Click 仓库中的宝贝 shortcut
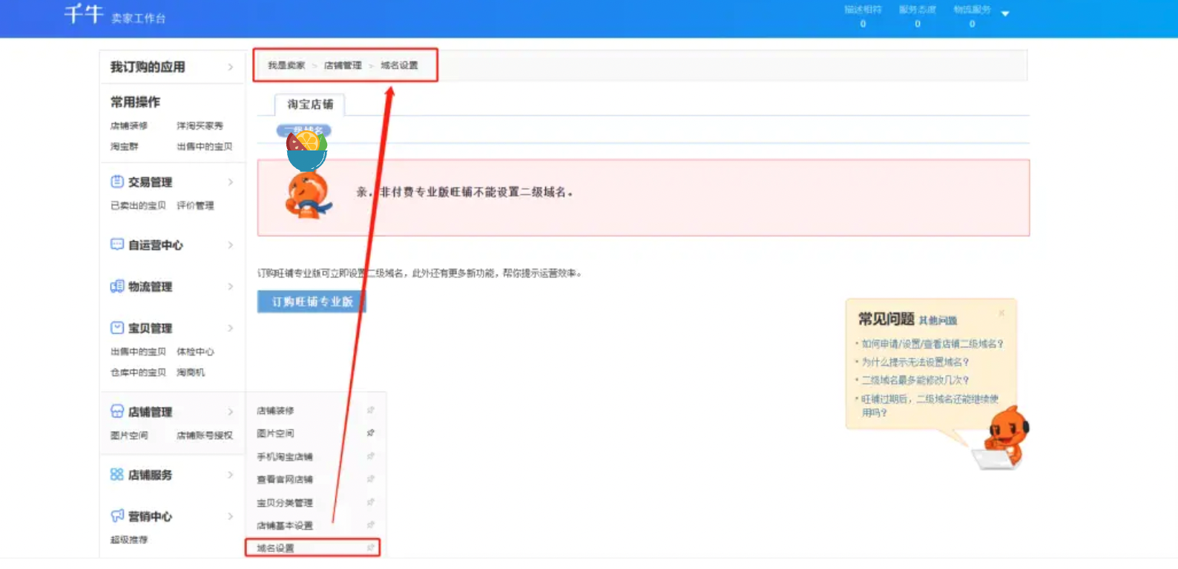1178x569 pixels. pos(138,372)
